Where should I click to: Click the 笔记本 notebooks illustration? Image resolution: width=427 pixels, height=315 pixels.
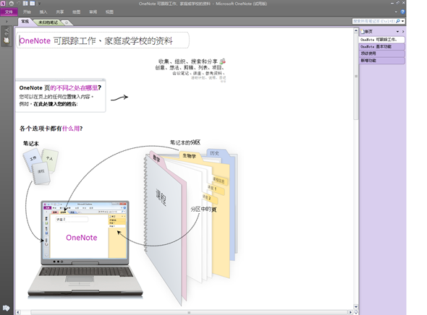[x=41, y=167]
